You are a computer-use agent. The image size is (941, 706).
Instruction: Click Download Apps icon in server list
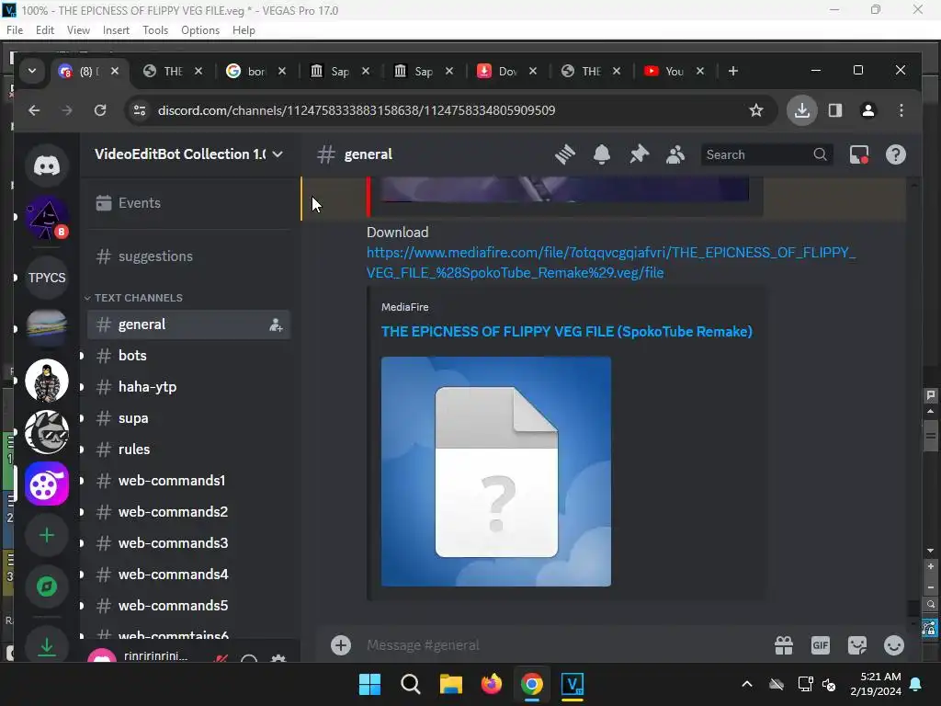pos(47,646)
